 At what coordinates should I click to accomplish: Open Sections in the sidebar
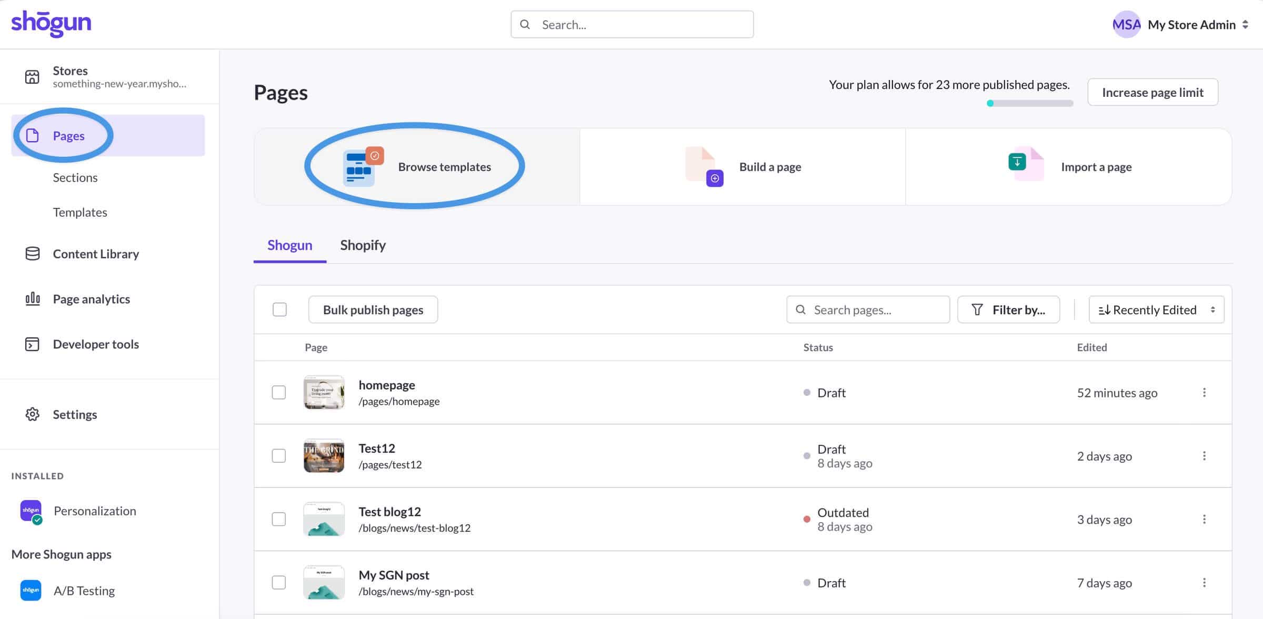[x=75, y=177]
